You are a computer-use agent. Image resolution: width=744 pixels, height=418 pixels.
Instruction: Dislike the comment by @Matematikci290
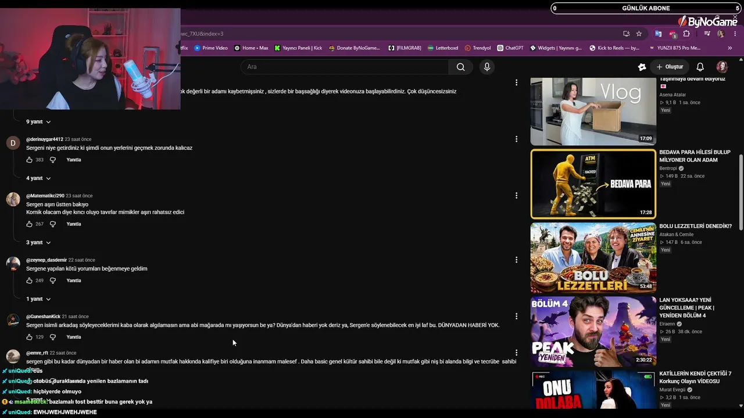52,224
